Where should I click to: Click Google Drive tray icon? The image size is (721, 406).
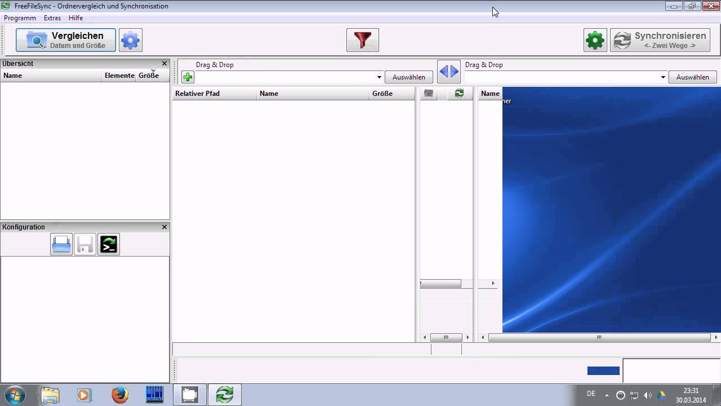tap(661, 395)
